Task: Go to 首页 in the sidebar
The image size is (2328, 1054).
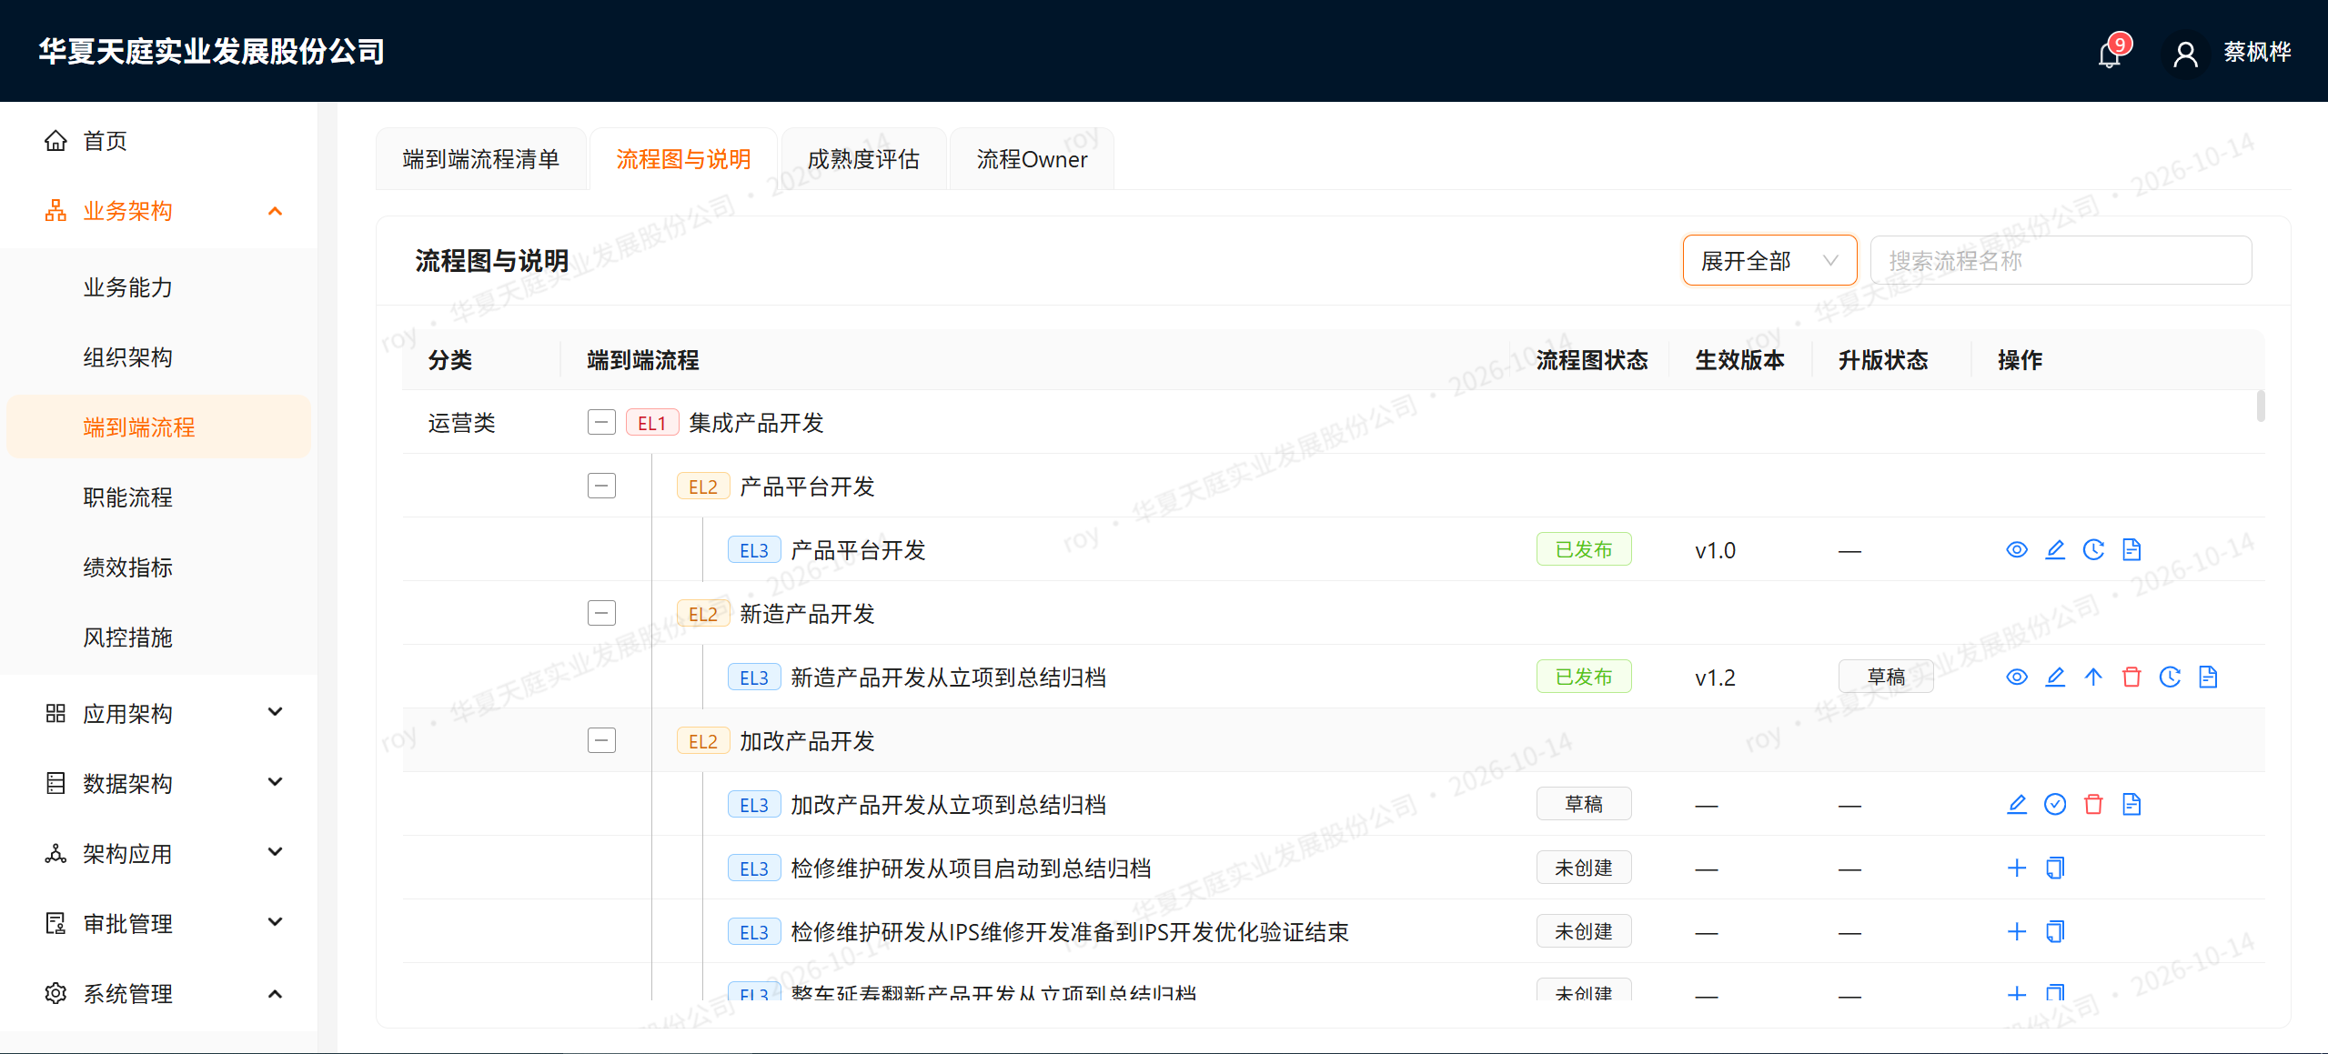Action: click(x=159, y=142)
